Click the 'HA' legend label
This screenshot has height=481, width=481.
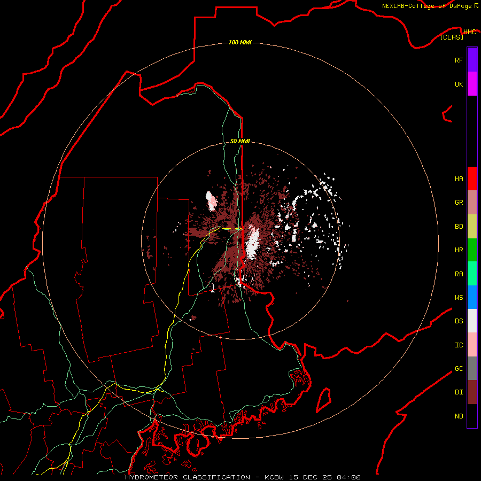click(459, 179)
